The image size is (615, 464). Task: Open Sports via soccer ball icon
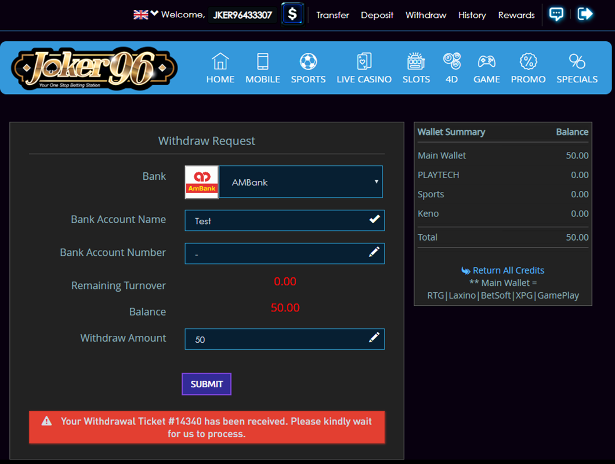click(x=308, y=61)
